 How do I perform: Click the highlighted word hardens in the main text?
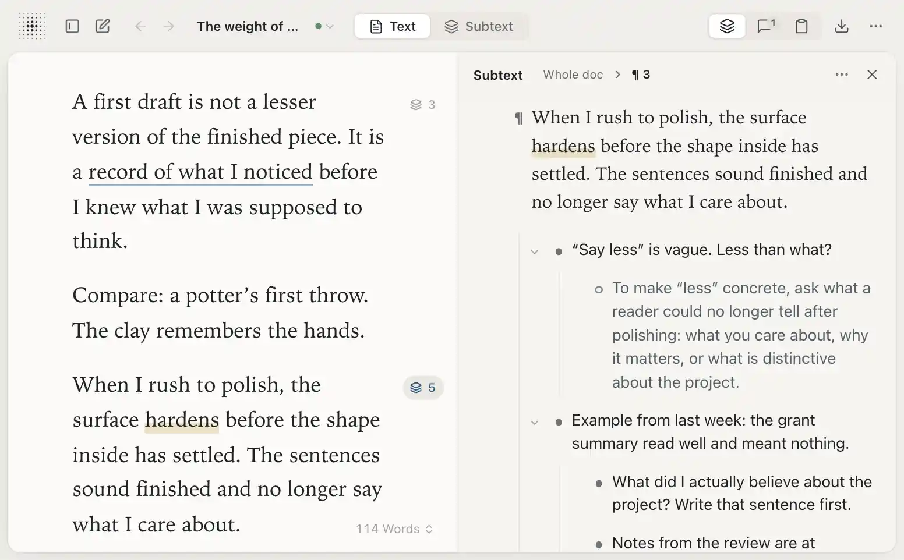pyautogui.click(x=182, y=420)
